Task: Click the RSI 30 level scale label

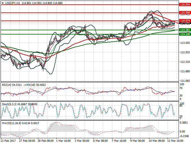Action: [x=181, y=96]
